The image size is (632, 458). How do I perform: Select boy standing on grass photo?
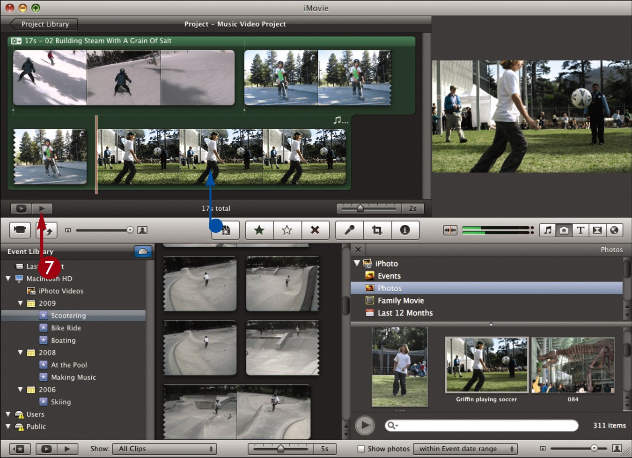point(399,367)
